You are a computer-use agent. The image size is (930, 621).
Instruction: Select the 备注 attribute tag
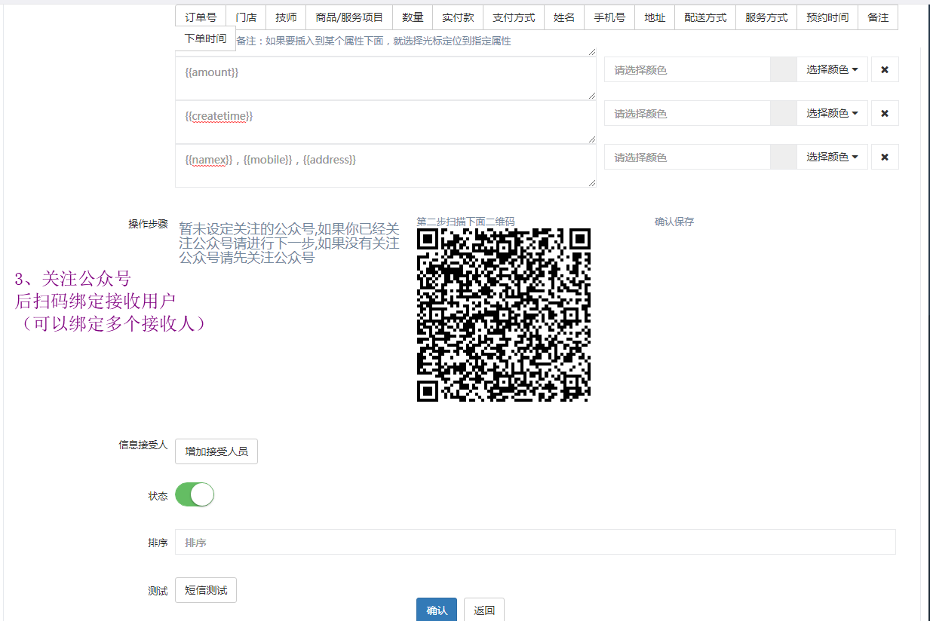point(878,17)
